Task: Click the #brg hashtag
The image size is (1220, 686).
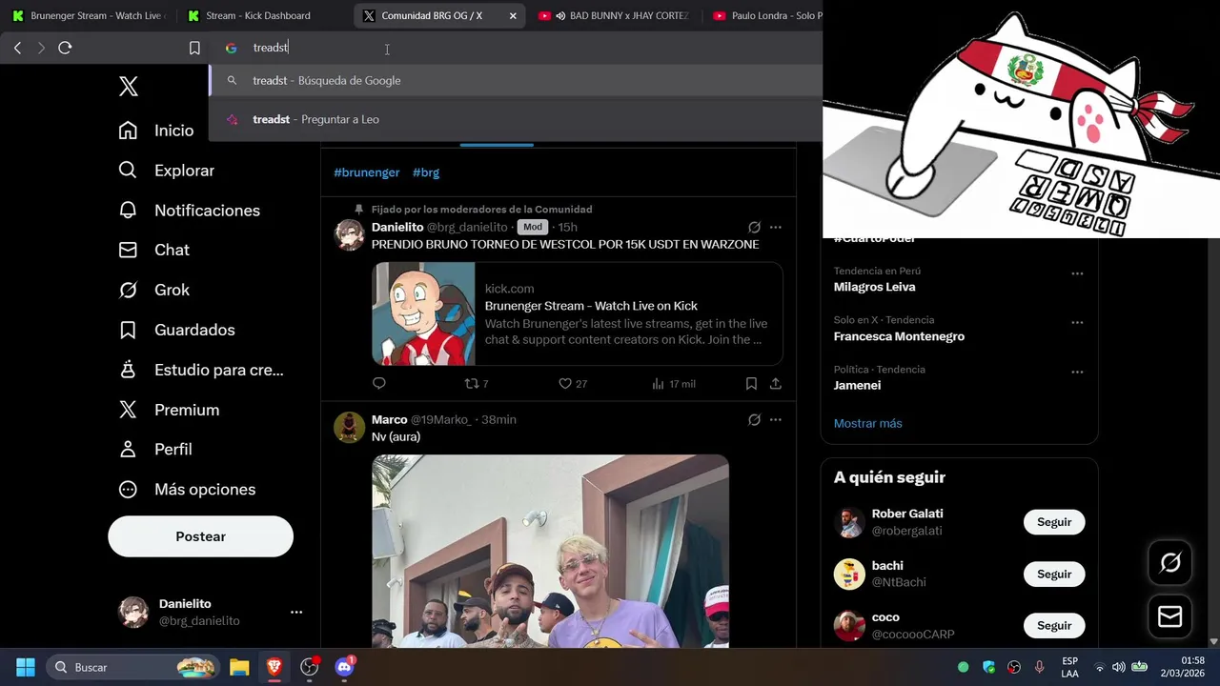Action: pos(426,172)
